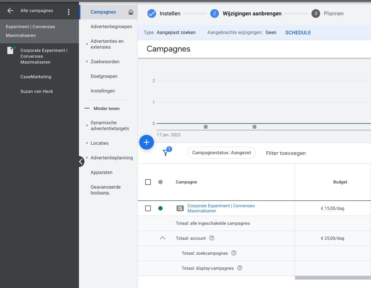Click the Filter toevoegen field
The width and height of the screenshot is (371, 288).
(285, 153)
